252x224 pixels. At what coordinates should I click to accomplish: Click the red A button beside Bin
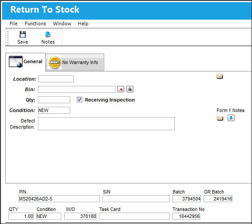pyautogui.click(x=121, y=89)
